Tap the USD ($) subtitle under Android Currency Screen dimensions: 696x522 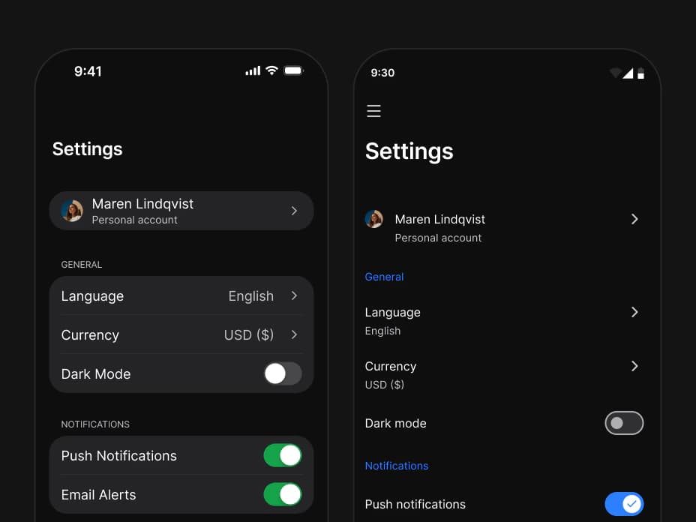[x=385, y=385]
